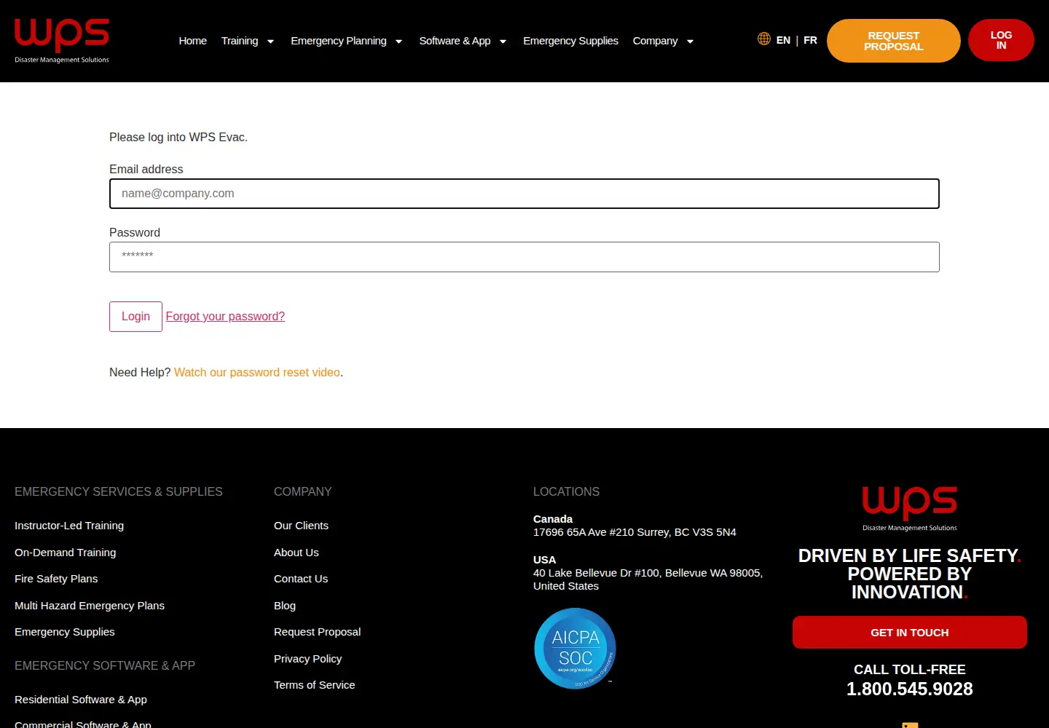Click the Emergency Software & App heading
1049x728 pixels.
click(x=105, y=666)
